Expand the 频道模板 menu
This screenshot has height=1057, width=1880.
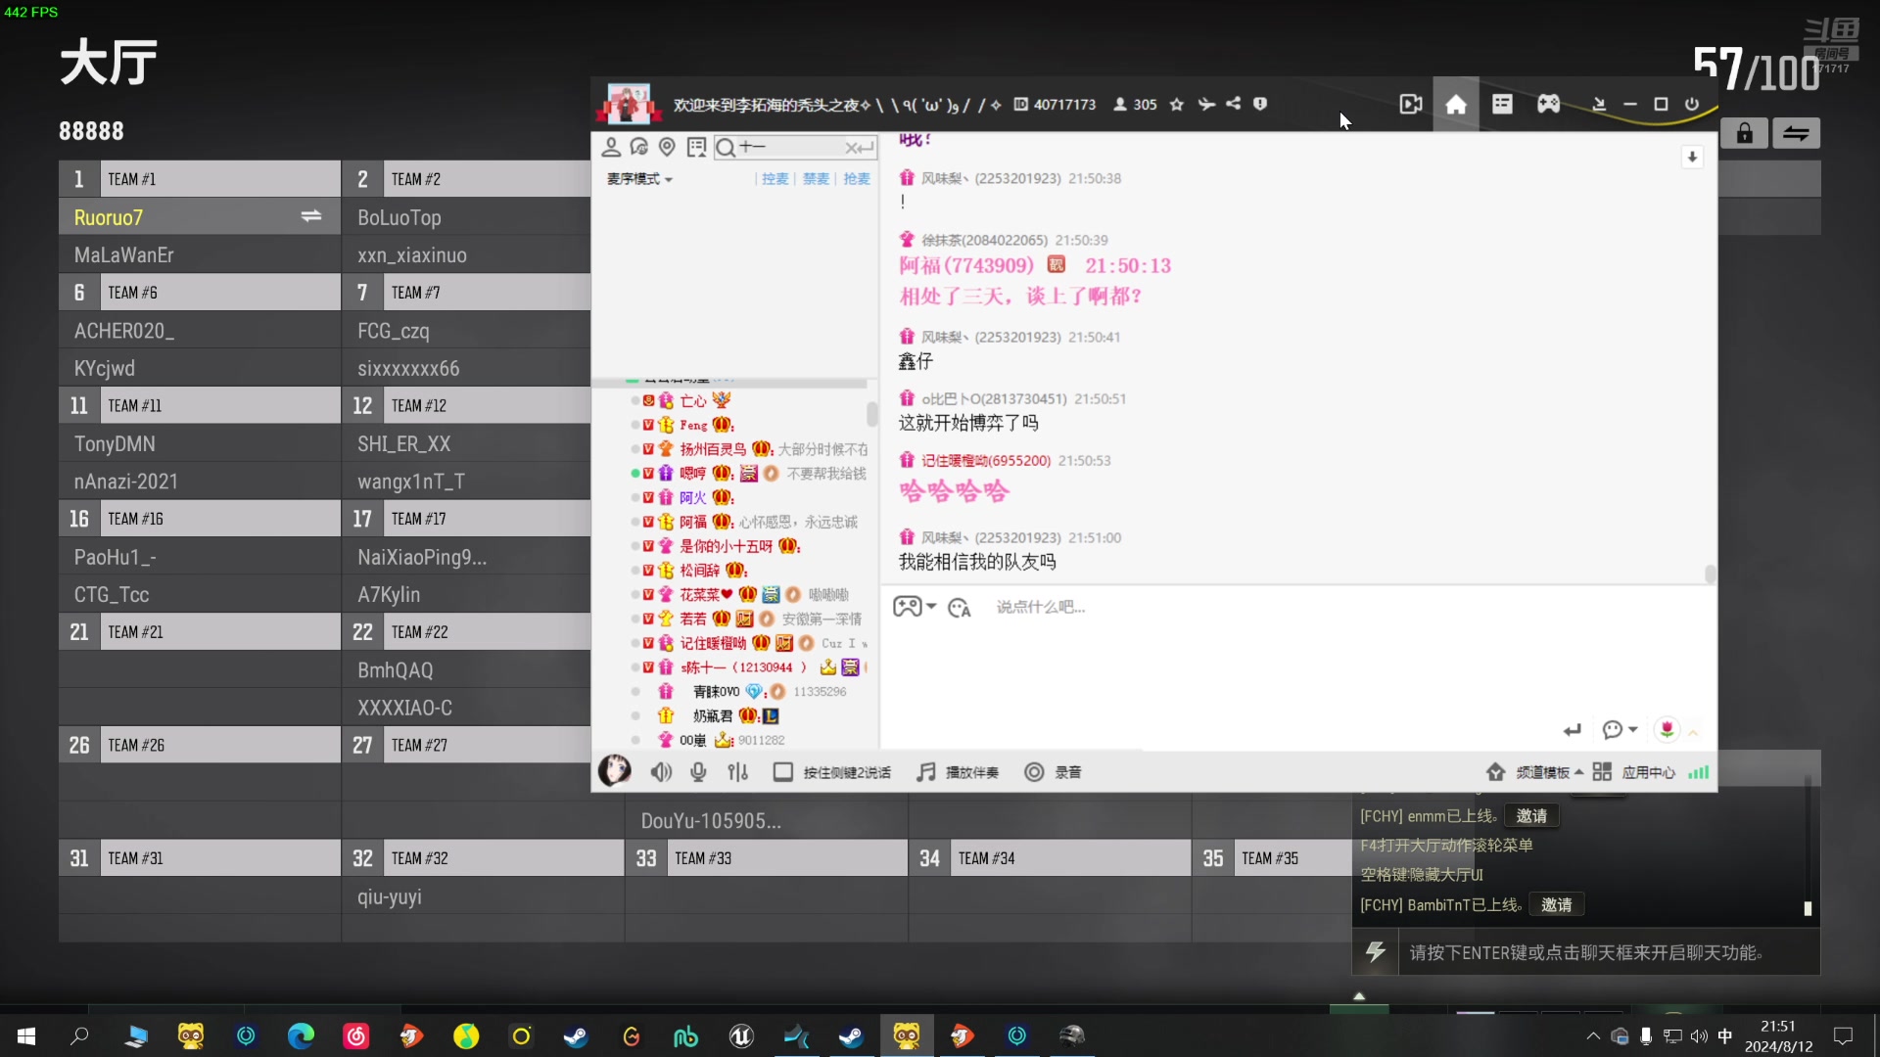[1535, 772]
